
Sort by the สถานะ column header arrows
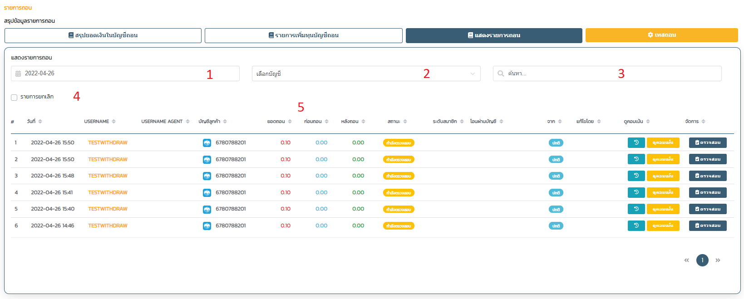tap(405, 122)
